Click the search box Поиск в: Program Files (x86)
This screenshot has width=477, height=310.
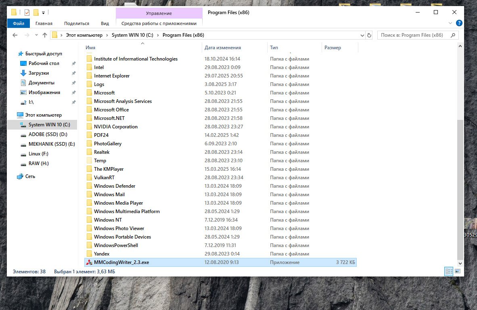point(418,35)
